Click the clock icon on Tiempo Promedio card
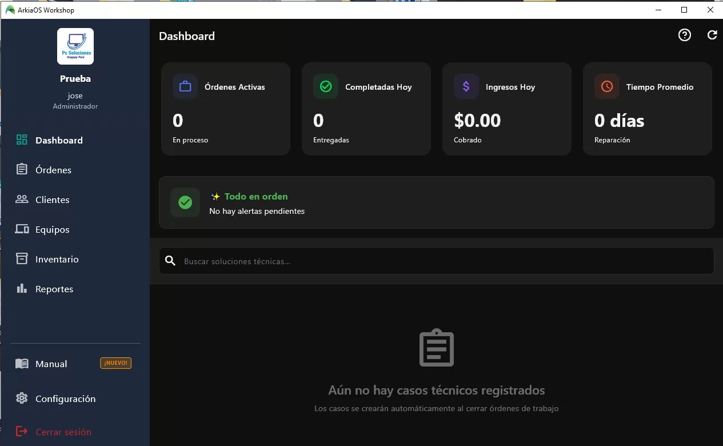 pos(607,87)
